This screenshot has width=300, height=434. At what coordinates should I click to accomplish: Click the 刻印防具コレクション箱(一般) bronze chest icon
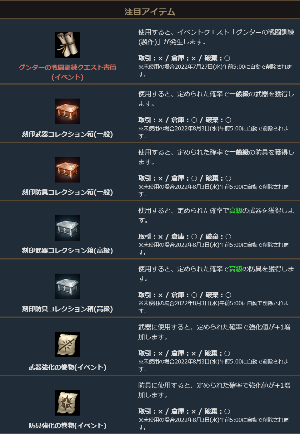click(x=67, y=170)
